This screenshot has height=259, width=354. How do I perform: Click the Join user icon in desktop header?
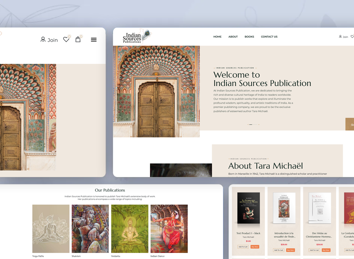point(340,37)
